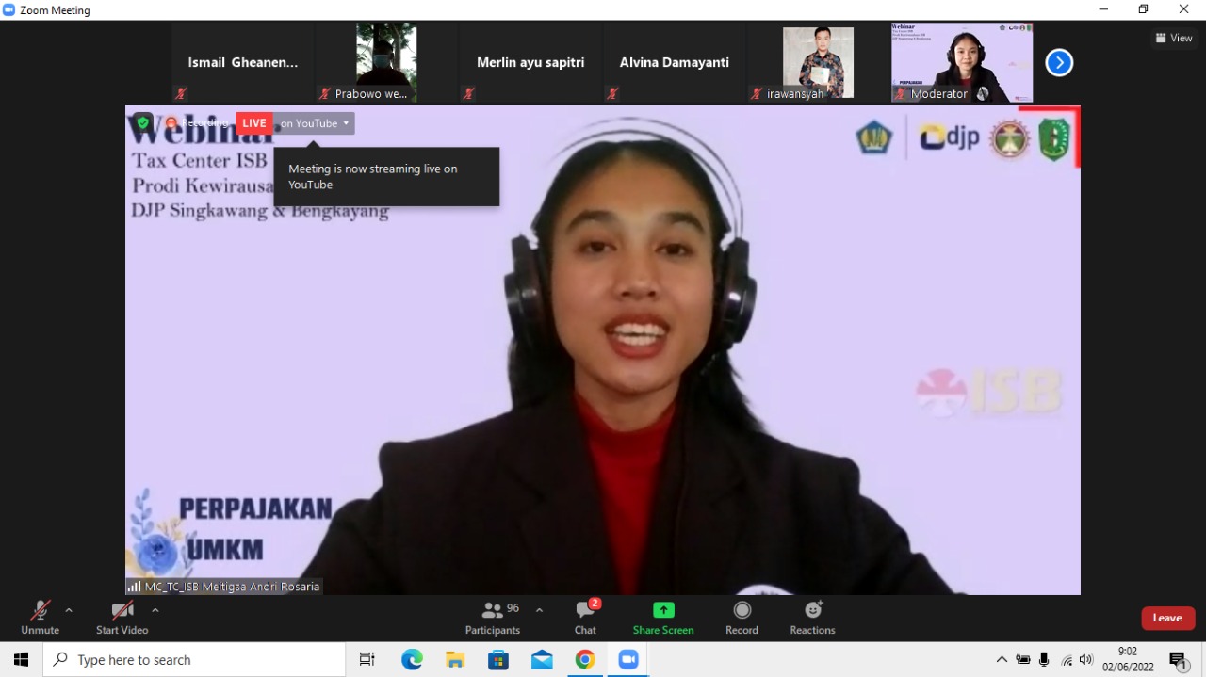Start Video camera toggle
The height and width of the screenshot is (677, 1206).
[x=122, y=618]
